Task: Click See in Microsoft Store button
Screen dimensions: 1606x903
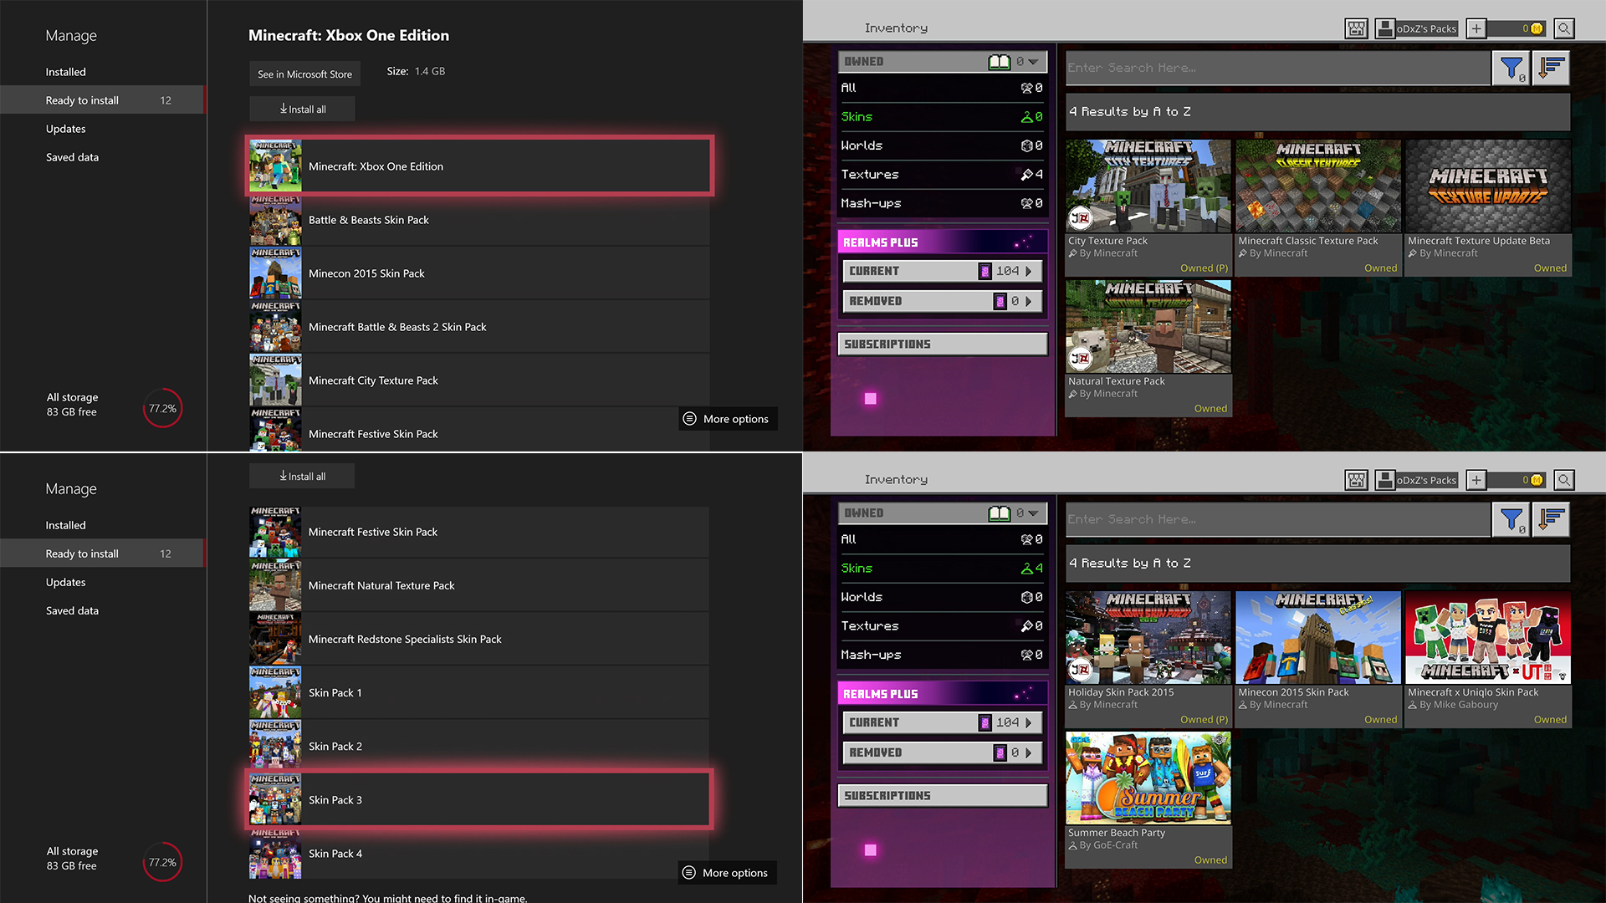Action: (304, 74)
